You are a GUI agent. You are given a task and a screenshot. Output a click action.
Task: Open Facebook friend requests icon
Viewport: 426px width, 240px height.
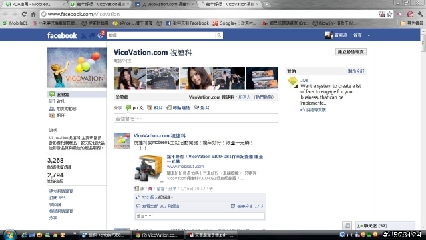pos(84,35)
